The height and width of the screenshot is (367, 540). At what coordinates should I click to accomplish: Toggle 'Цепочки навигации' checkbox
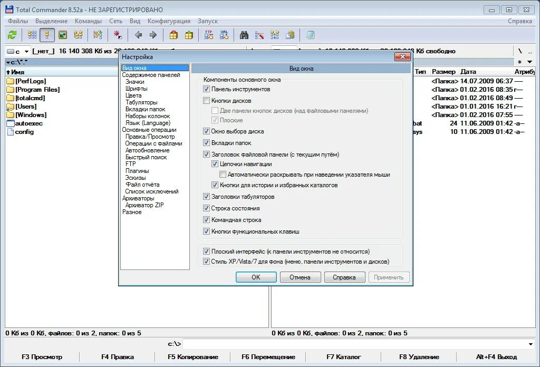click(215, 164)
